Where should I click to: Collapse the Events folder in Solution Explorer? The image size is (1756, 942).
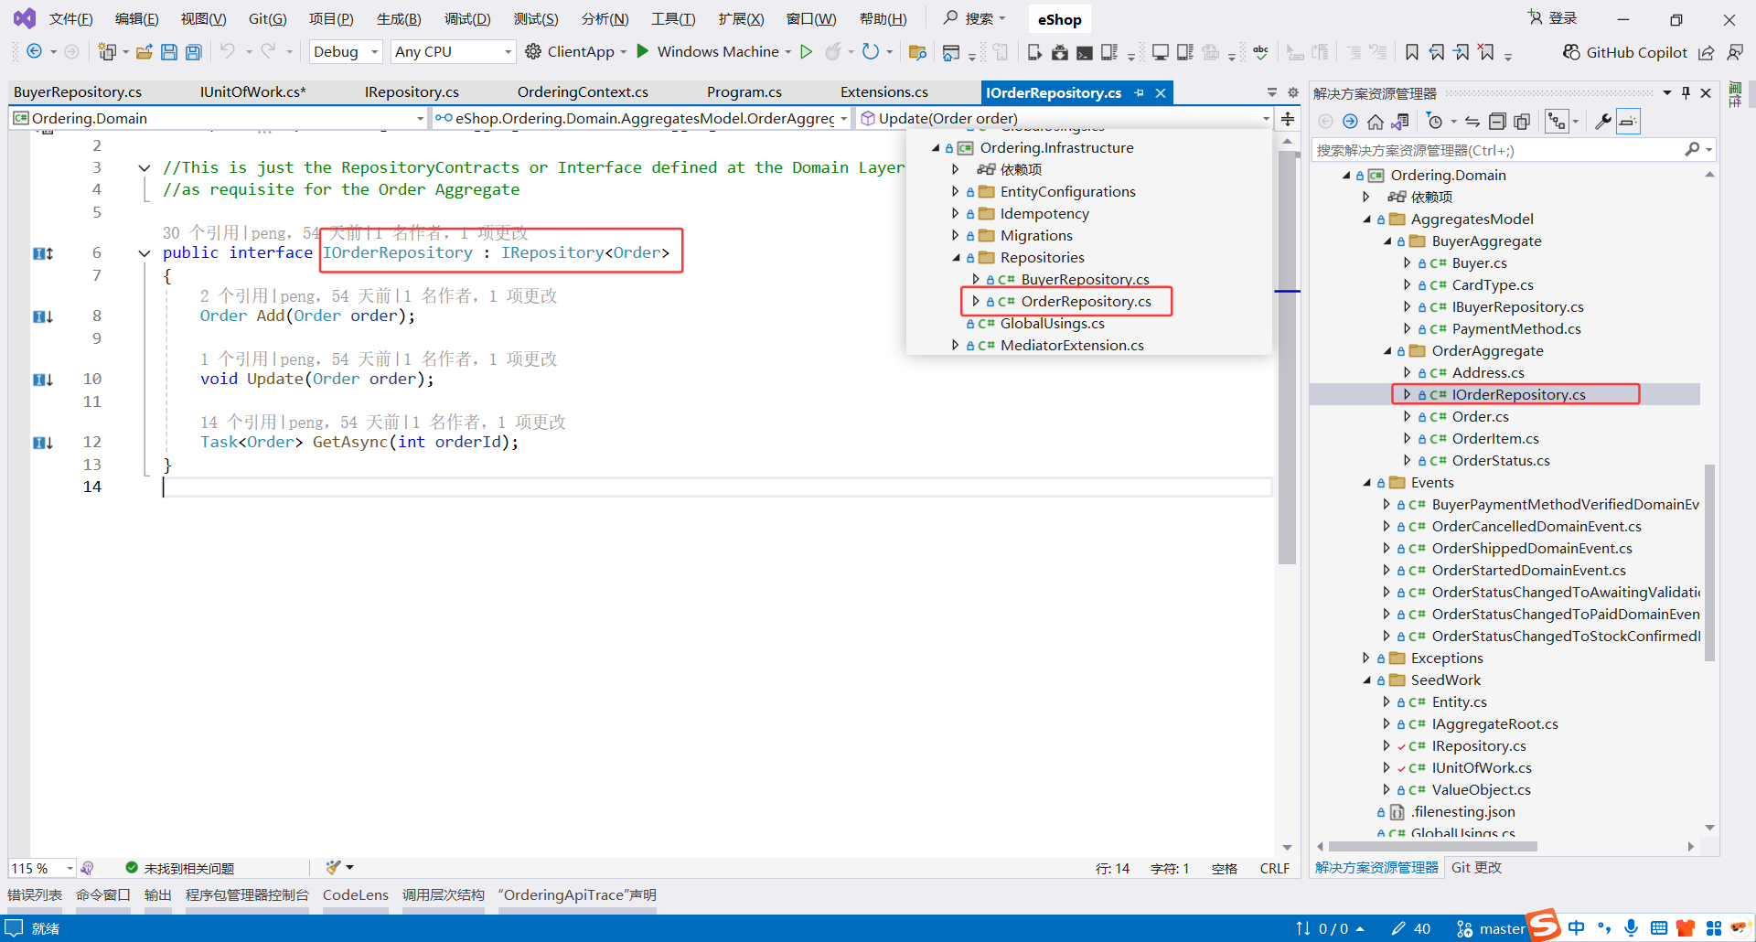point(1367,483)
